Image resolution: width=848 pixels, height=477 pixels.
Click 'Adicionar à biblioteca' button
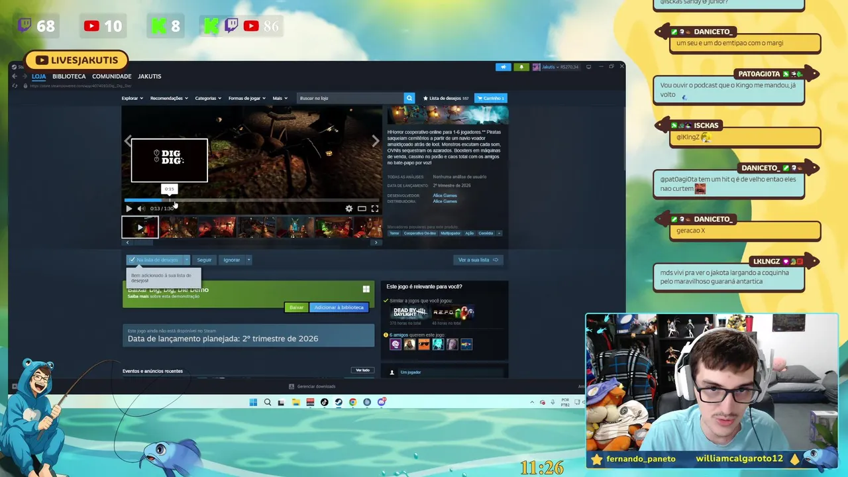tap(339, 307)
